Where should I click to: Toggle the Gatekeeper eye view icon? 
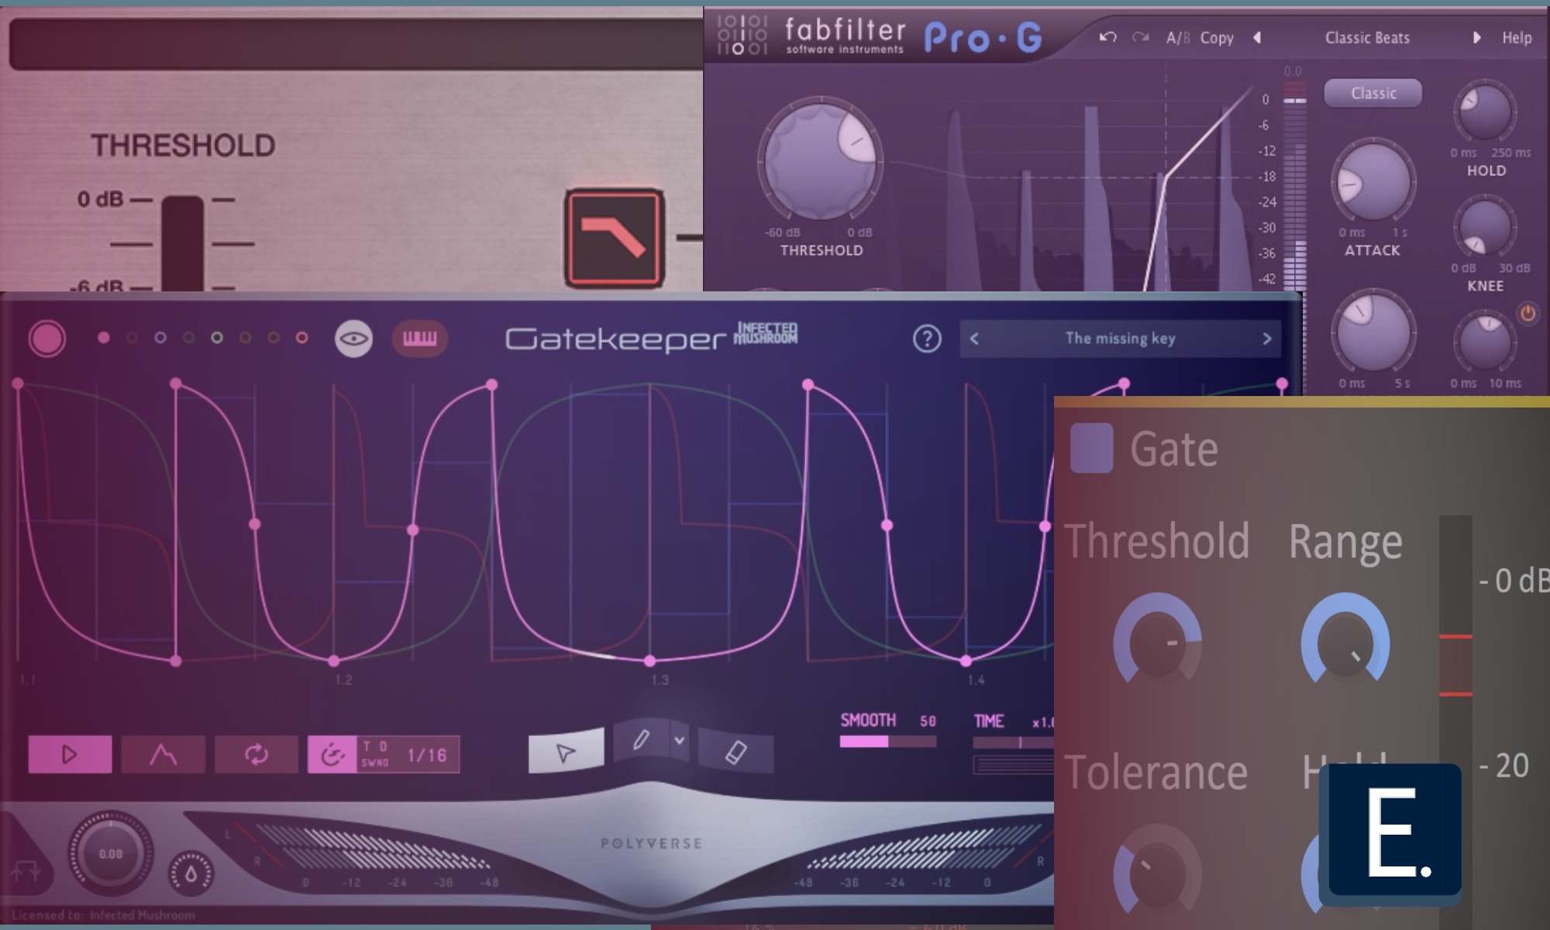[x=353, y=339]
